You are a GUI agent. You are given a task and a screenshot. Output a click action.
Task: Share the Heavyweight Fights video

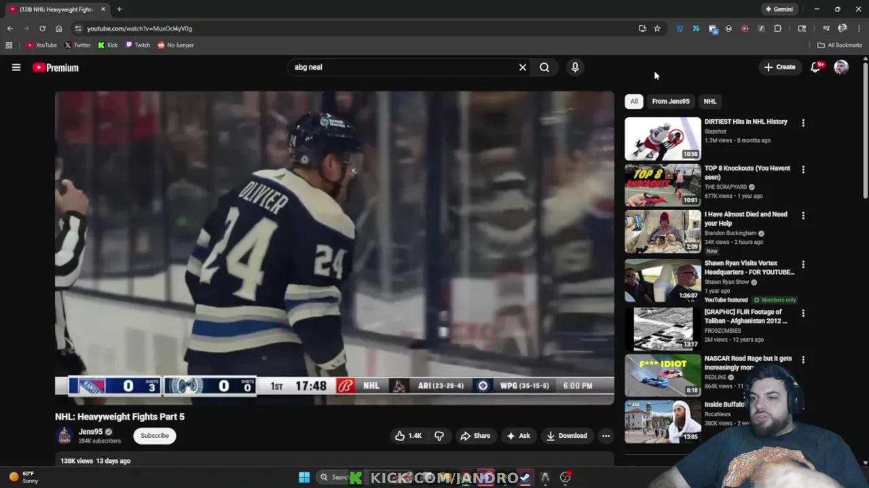point(475,436)
